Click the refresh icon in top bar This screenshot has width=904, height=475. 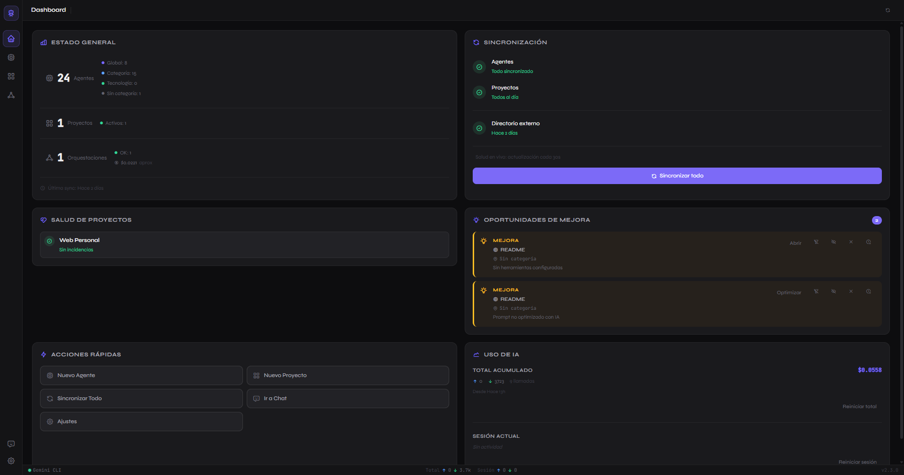(x=888, y=10)
